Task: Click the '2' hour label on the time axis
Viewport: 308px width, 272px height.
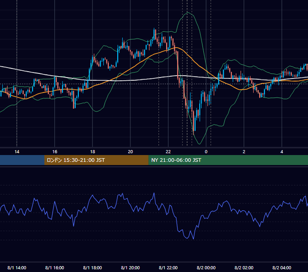Action: point(244,152)
